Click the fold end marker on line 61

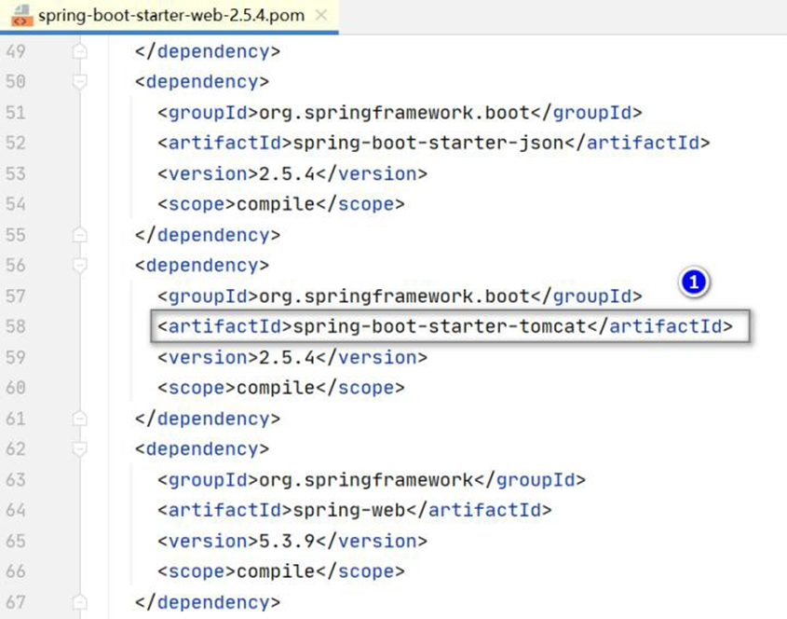point(79,419)
